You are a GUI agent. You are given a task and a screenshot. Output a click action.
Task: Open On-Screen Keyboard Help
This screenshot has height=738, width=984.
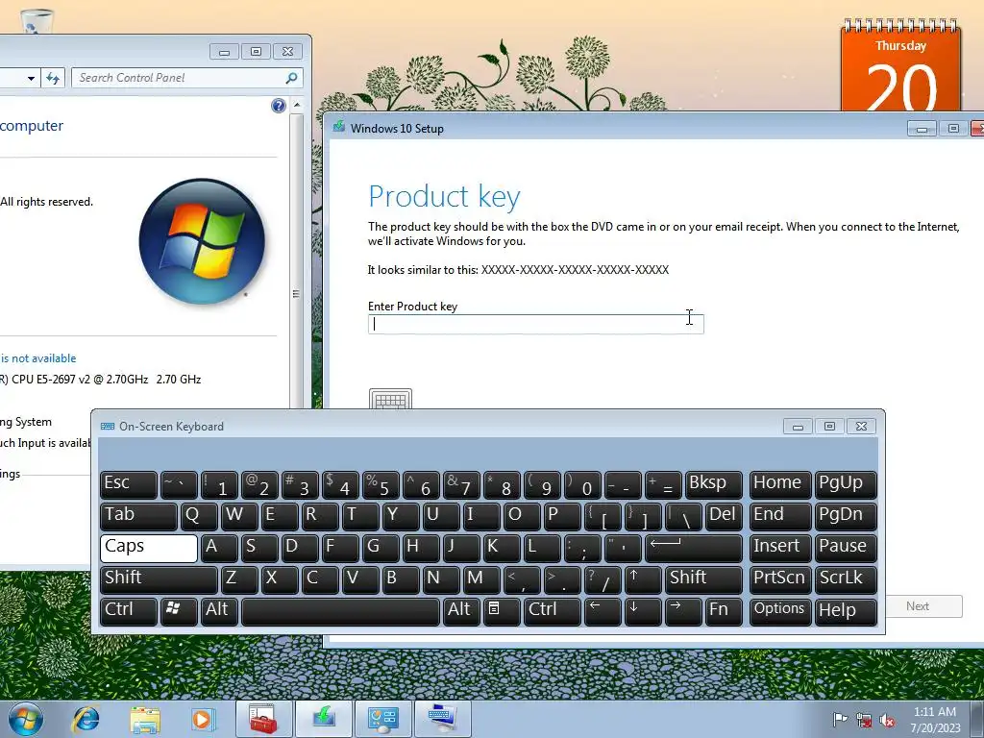click(x=846, y=610)
